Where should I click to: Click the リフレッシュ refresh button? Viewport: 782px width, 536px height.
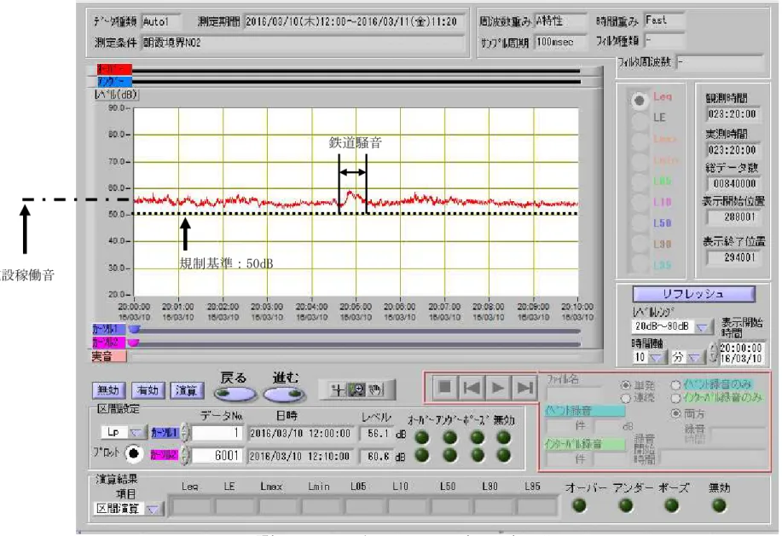pyautogui.click(x=693, y=294)
